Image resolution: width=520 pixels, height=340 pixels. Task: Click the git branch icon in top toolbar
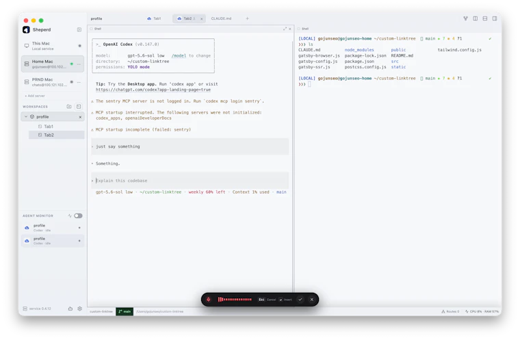tap(466, 18)
